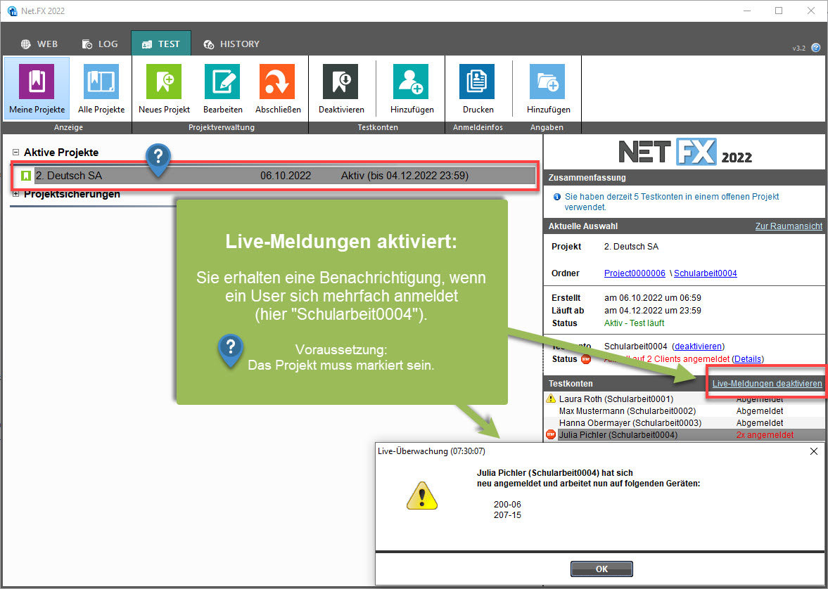
Task: Open help question mark icon next to v3.2
Action: pos(816,48)
